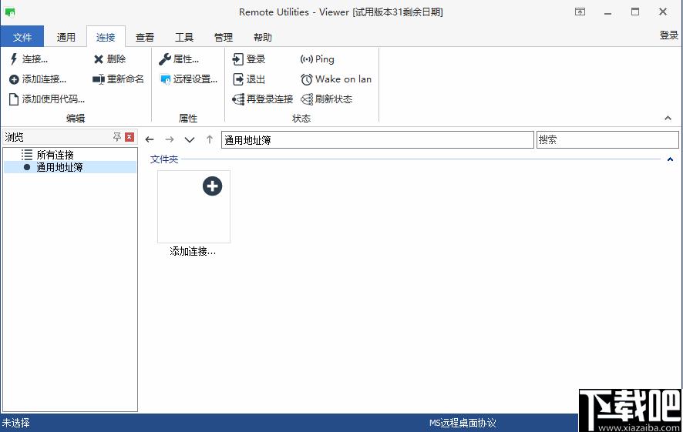Click the 刷新状态 refresh status icon

307,99
